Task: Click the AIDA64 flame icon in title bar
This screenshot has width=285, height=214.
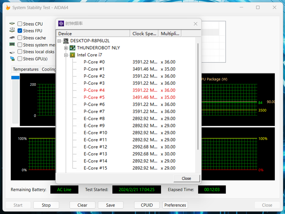Action: 8,8
